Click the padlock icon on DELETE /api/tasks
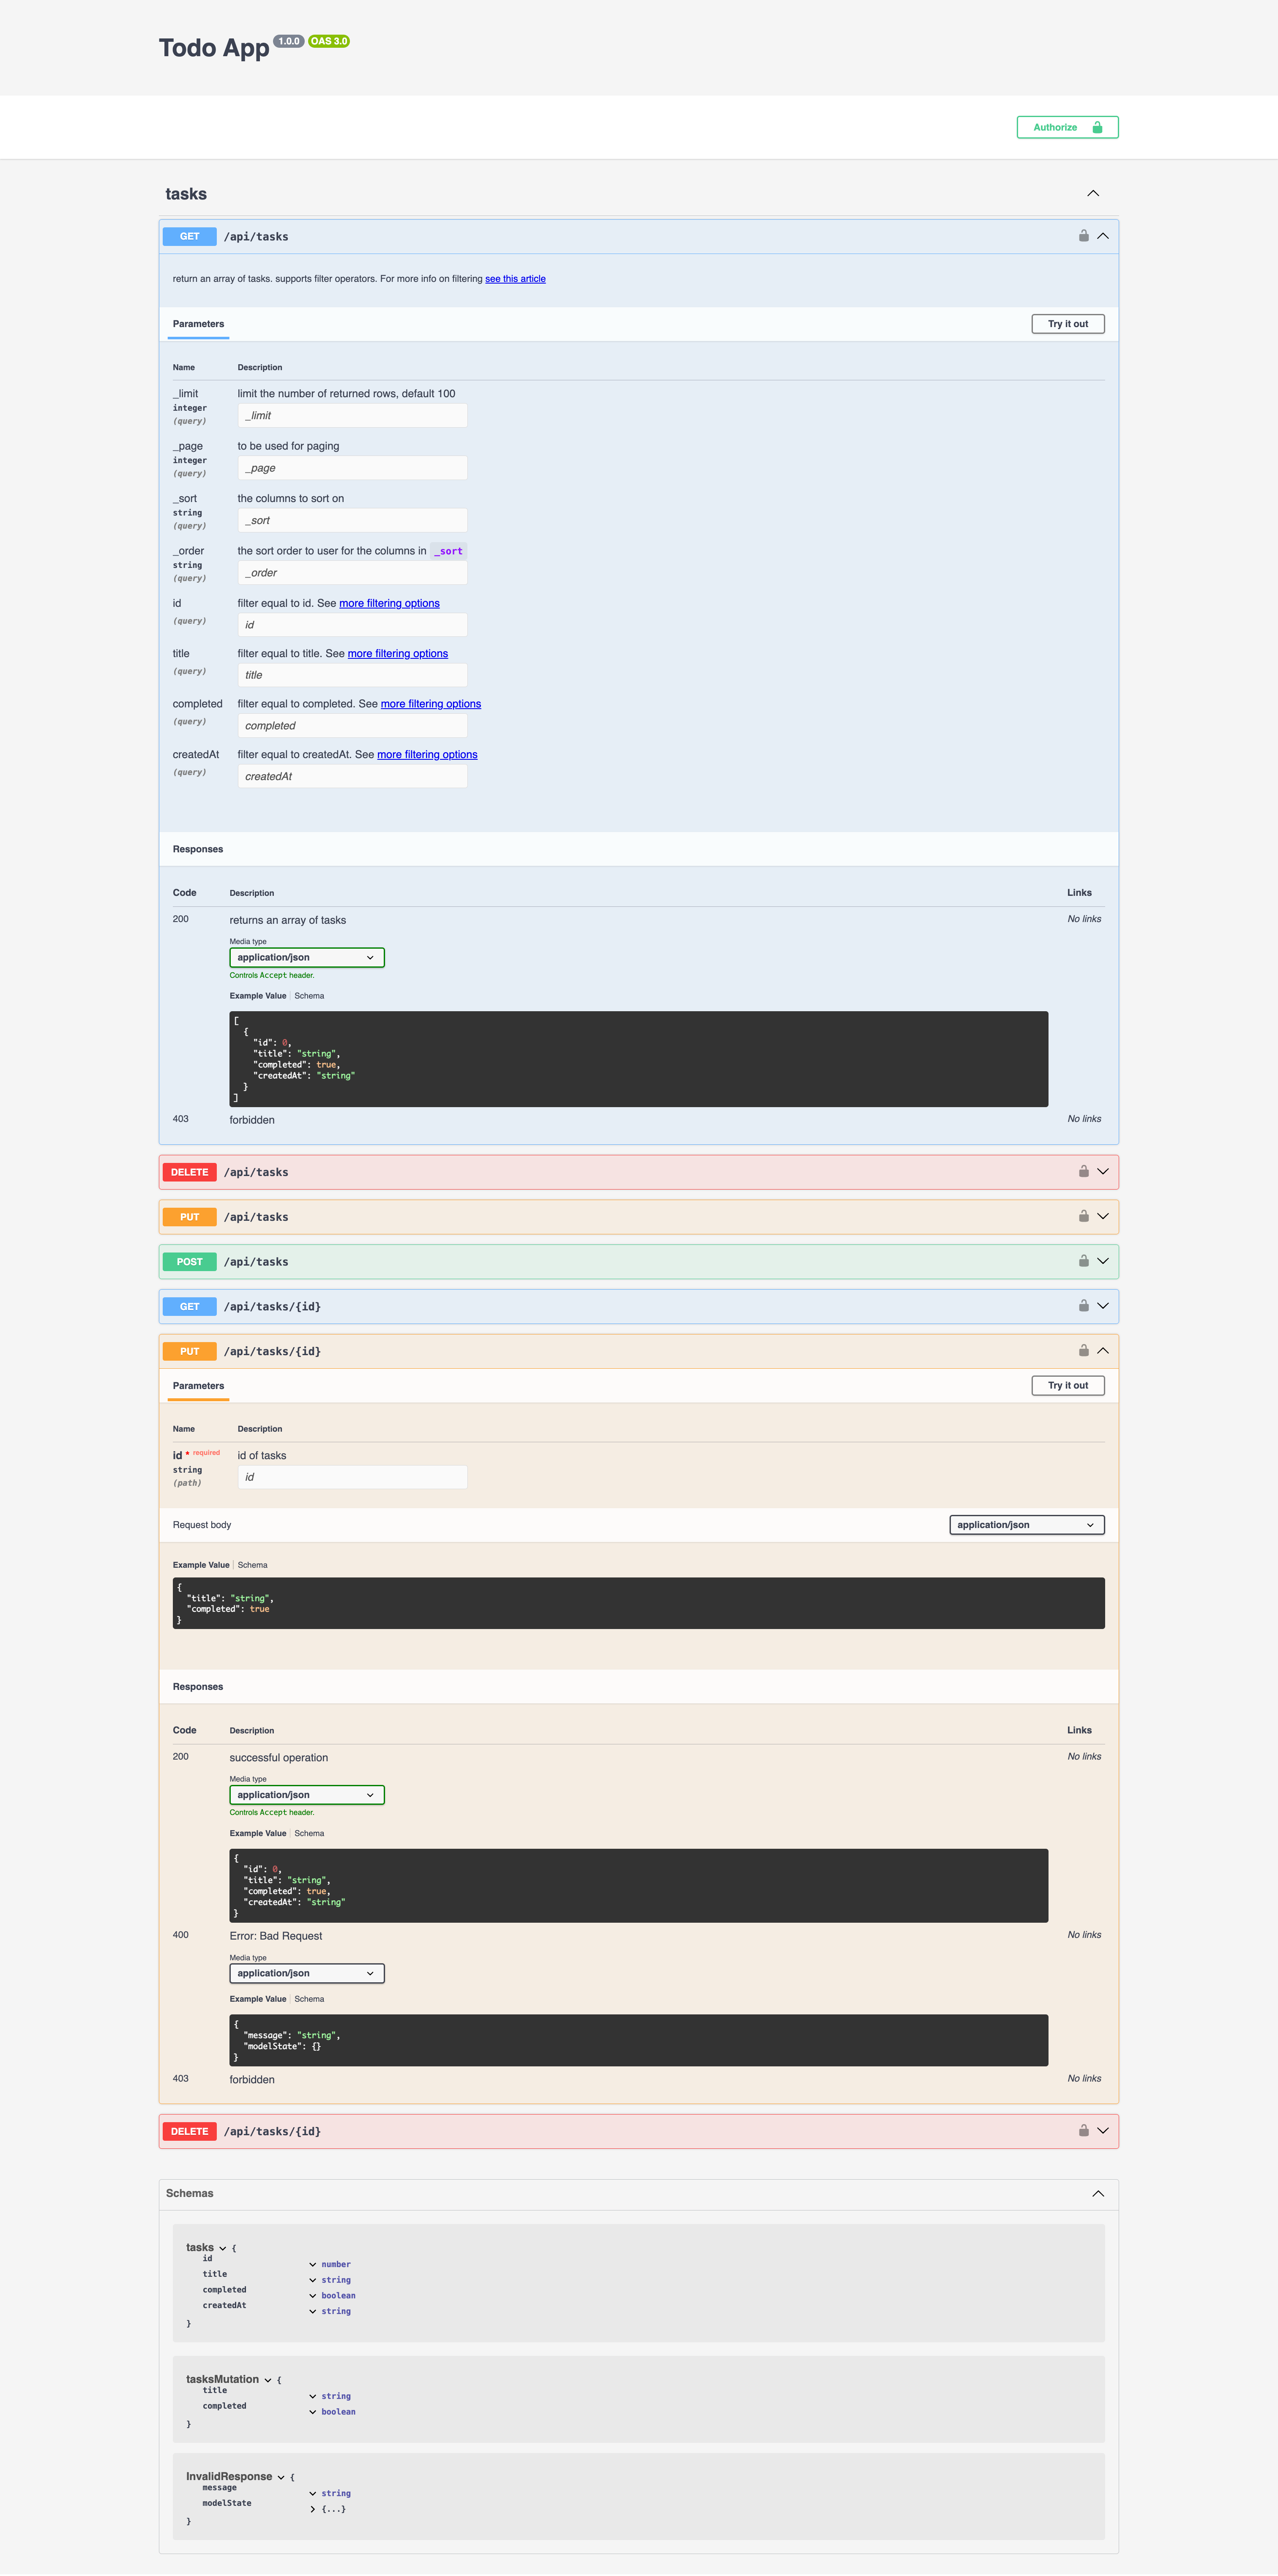Viewport: 1278px width, 2576px height. point(1083,1171)
